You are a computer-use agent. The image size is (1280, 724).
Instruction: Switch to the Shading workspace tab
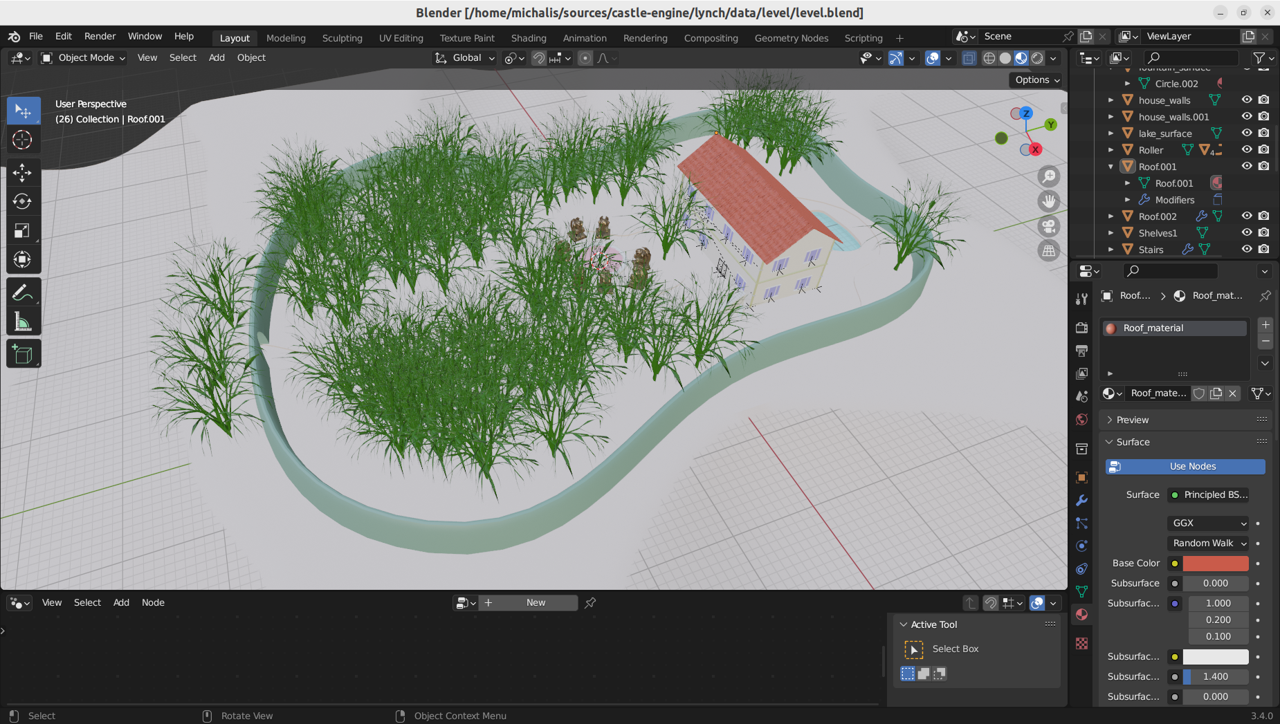528,38
